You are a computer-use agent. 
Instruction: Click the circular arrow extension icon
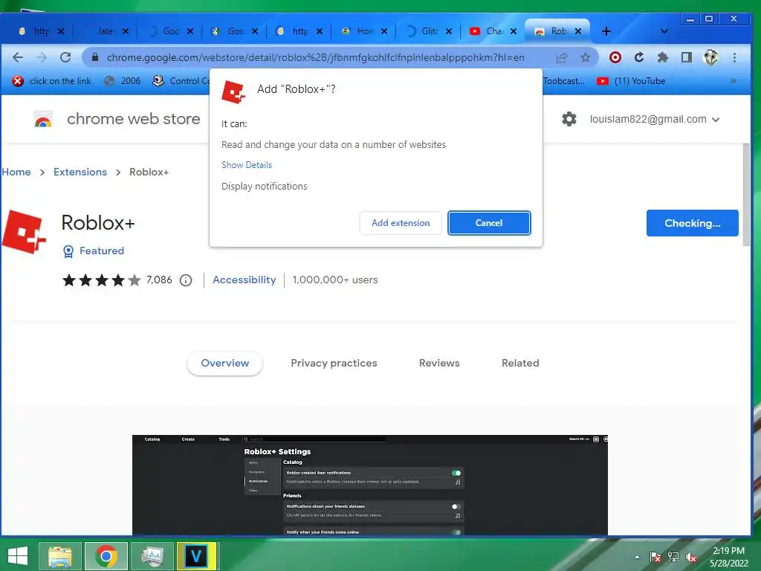[x=639, y=57]
